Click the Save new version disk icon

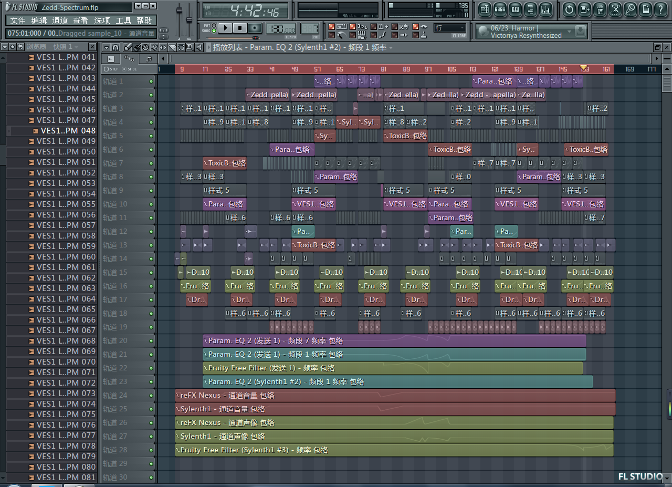pyautogui.click(x=584, y=9)
